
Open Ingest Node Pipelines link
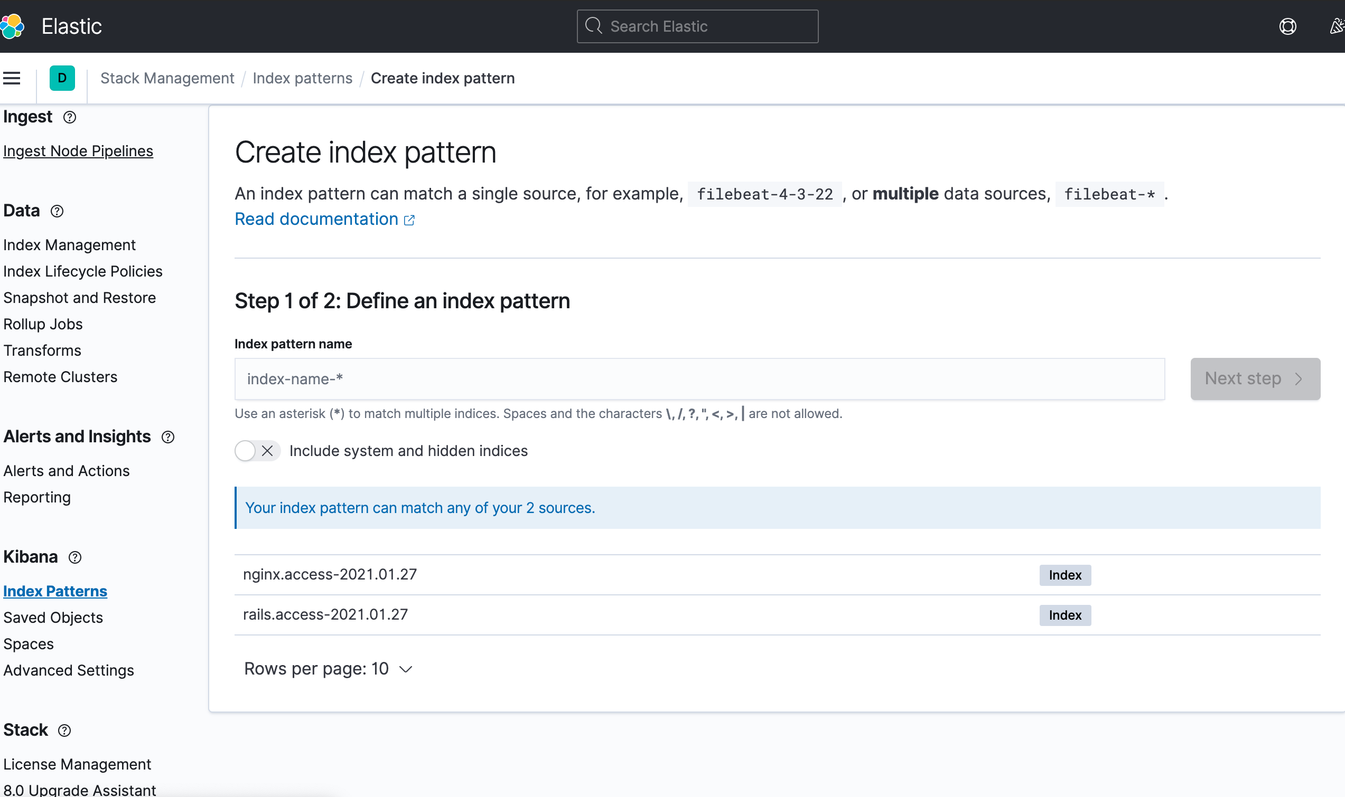click(78, 151)
